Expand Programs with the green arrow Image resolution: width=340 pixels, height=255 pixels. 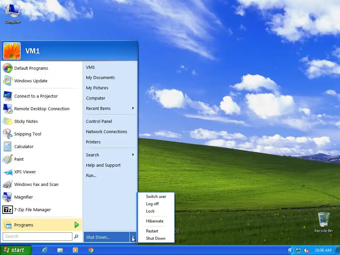tap(77, 225)
